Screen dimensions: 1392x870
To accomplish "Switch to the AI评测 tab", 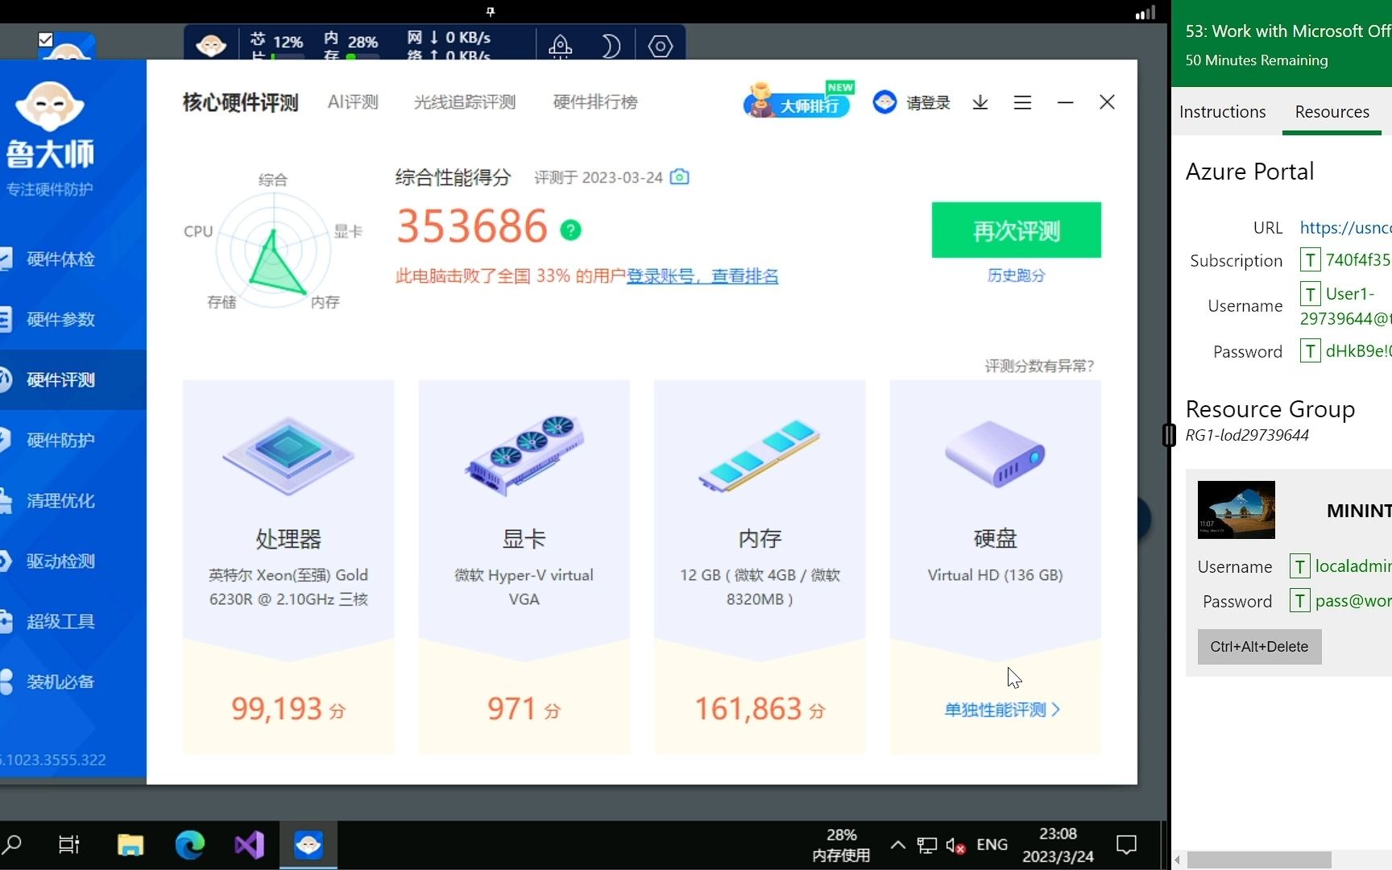I will [x=353, y=102].
